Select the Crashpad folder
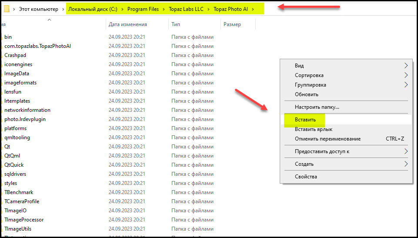Screen dimensions: 418x238 pyautogui.click(x=15, y=55)
